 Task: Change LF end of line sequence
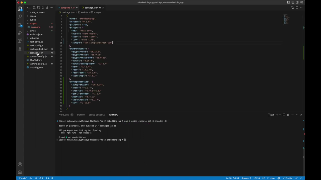coord(263,178)
